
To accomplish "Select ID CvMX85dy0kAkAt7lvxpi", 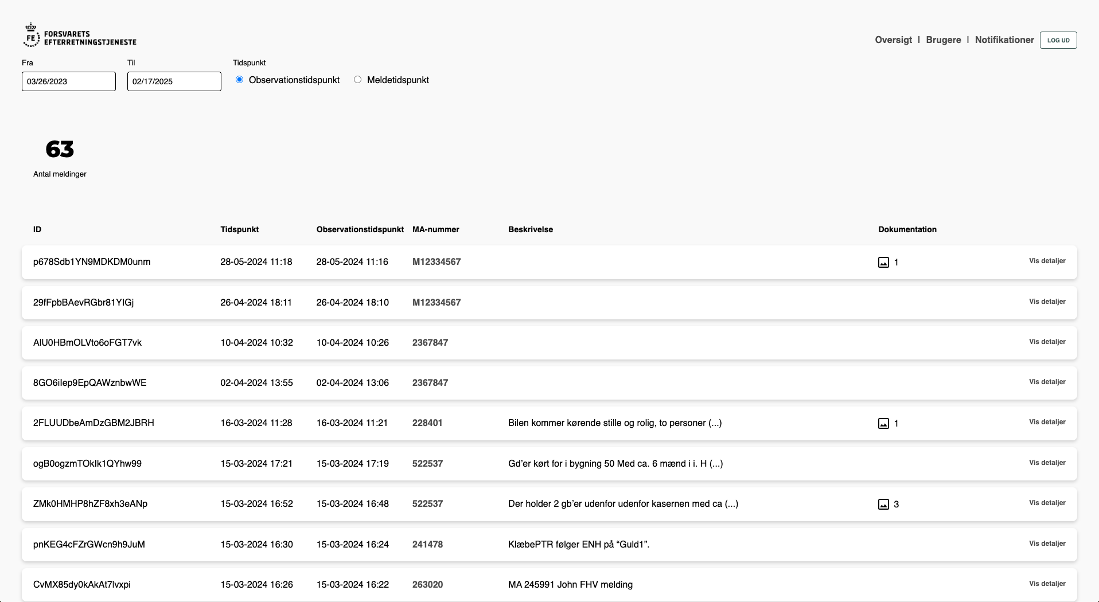I will 82,584.
